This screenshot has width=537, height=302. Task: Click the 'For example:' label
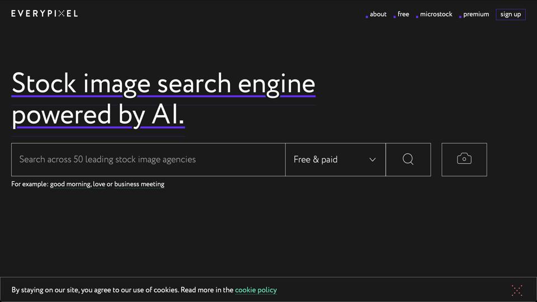point(30,184)
